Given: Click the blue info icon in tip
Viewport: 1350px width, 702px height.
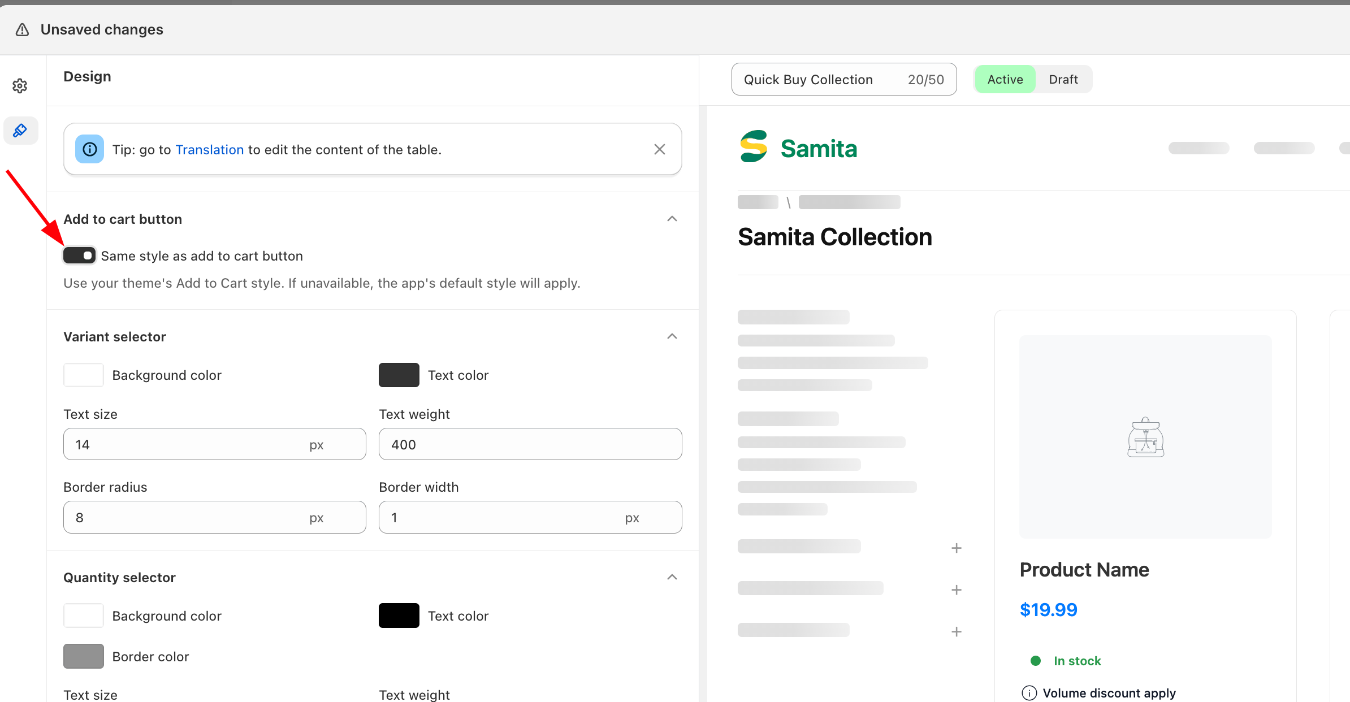Looking at the screenshot, I should [x=89, y=149].
